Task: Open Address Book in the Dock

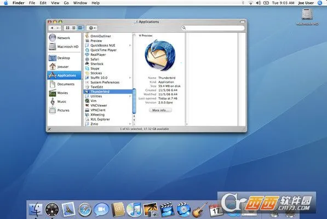Action: [118, 210]
